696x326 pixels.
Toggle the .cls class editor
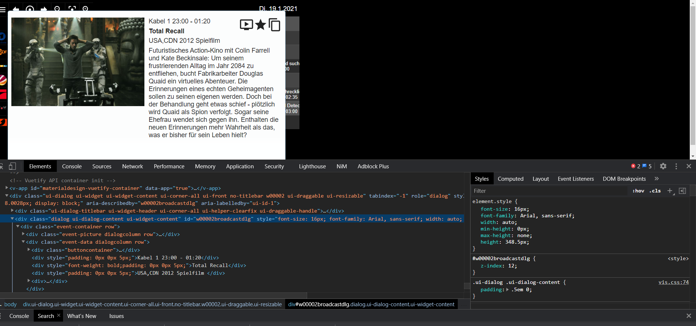coord(655,191)
